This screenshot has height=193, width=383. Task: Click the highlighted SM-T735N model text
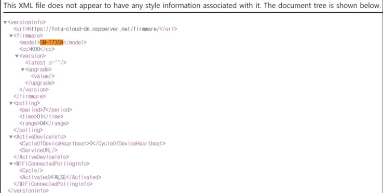(x=51, y=43)
